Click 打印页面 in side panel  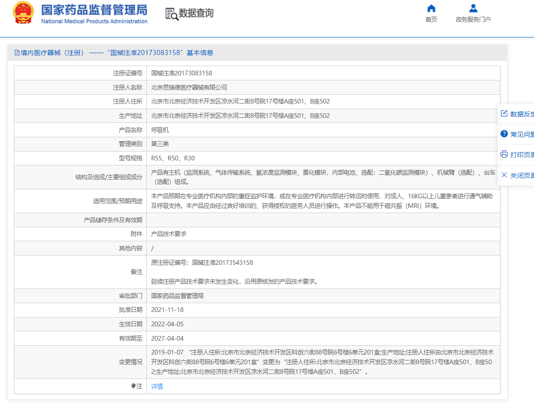522,155
